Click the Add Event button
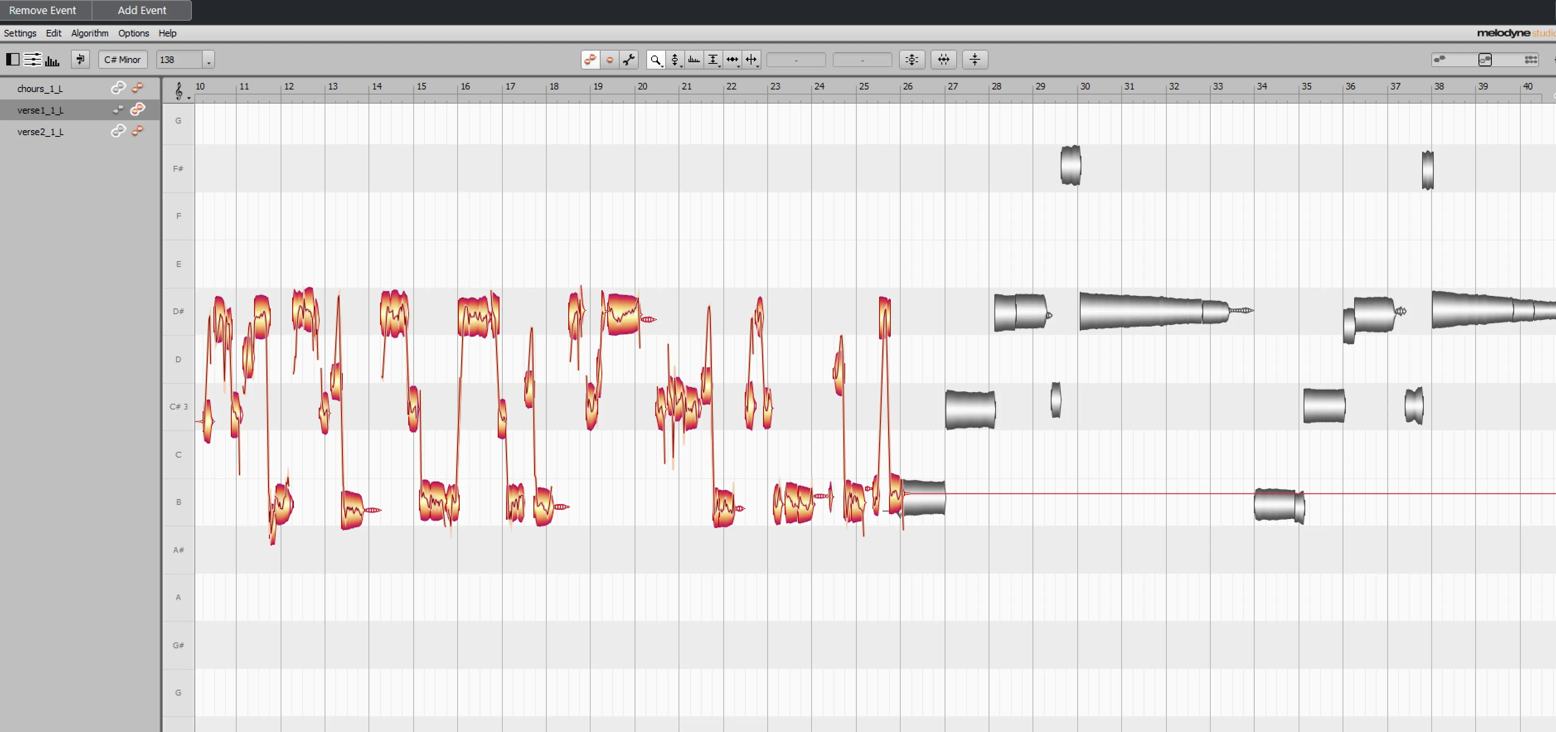This screenshot has width=1556, height=732. [x=142, y=10]
